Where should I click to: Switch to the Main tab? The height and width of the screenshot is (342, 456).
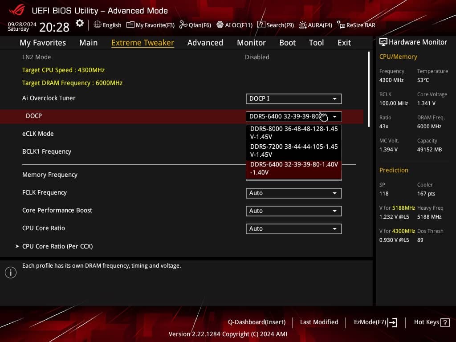click(89, 43)
